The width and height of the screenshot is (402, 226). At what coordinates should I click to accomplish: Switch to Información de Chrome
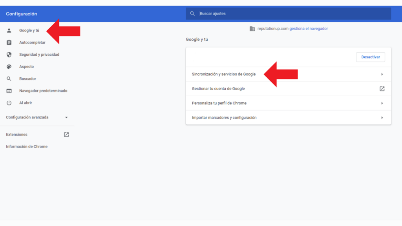pos(26,146)
